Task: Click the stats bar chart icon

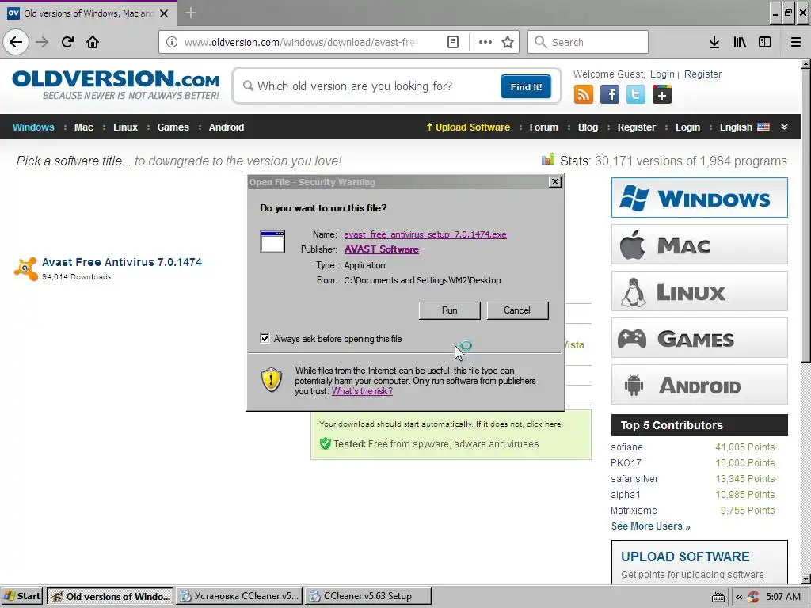Action: coord(548,159)
